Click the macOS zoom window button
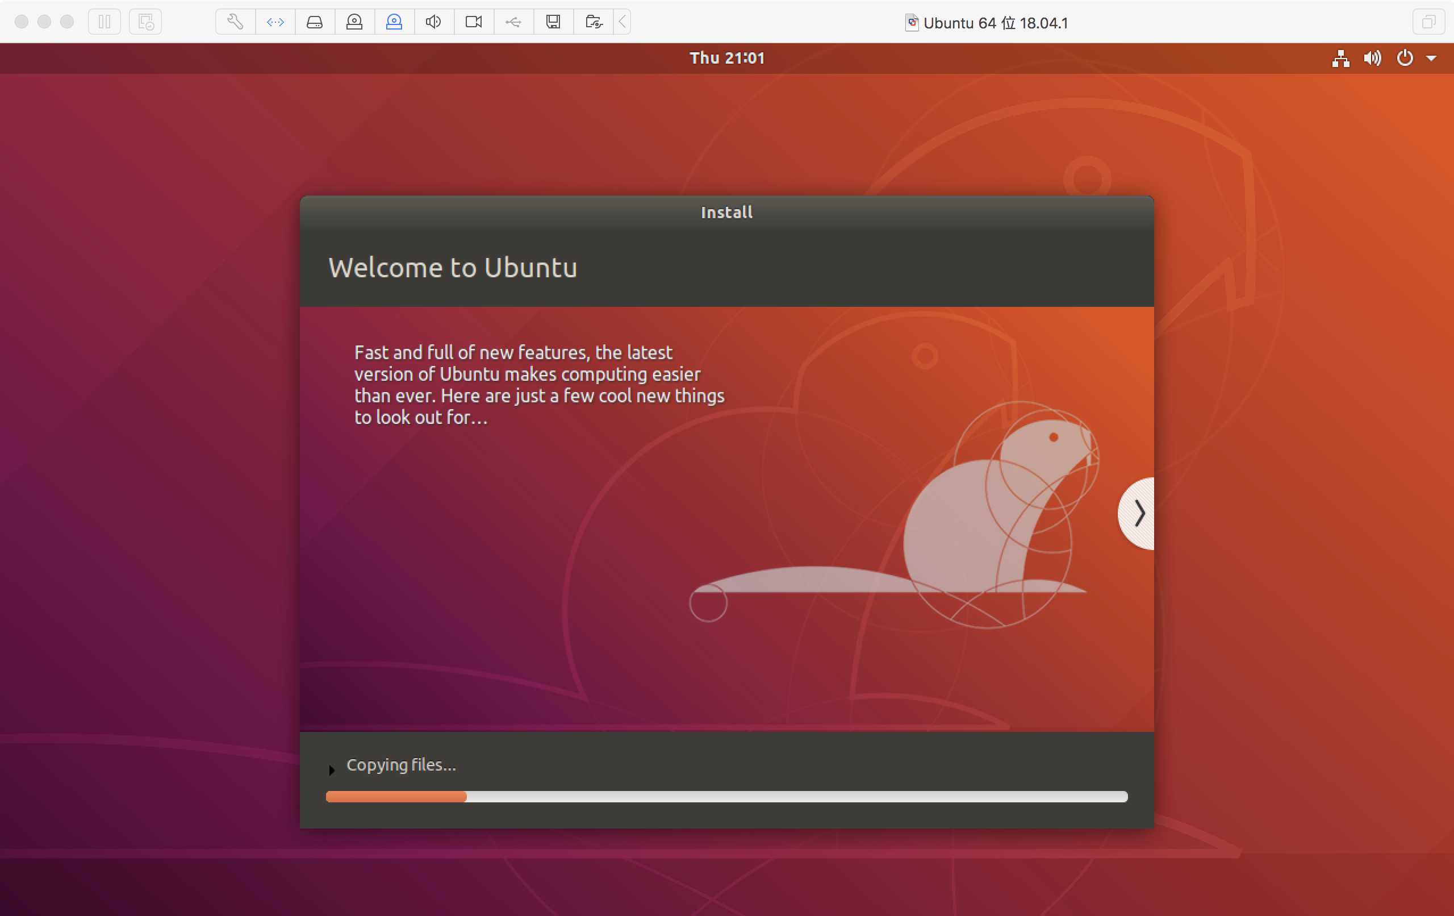1454x916 pixels. tap(67, 22)
